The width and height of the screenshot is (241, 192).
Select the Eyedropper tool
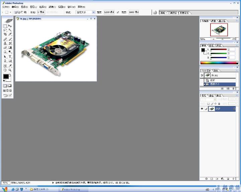coord(10,66)
